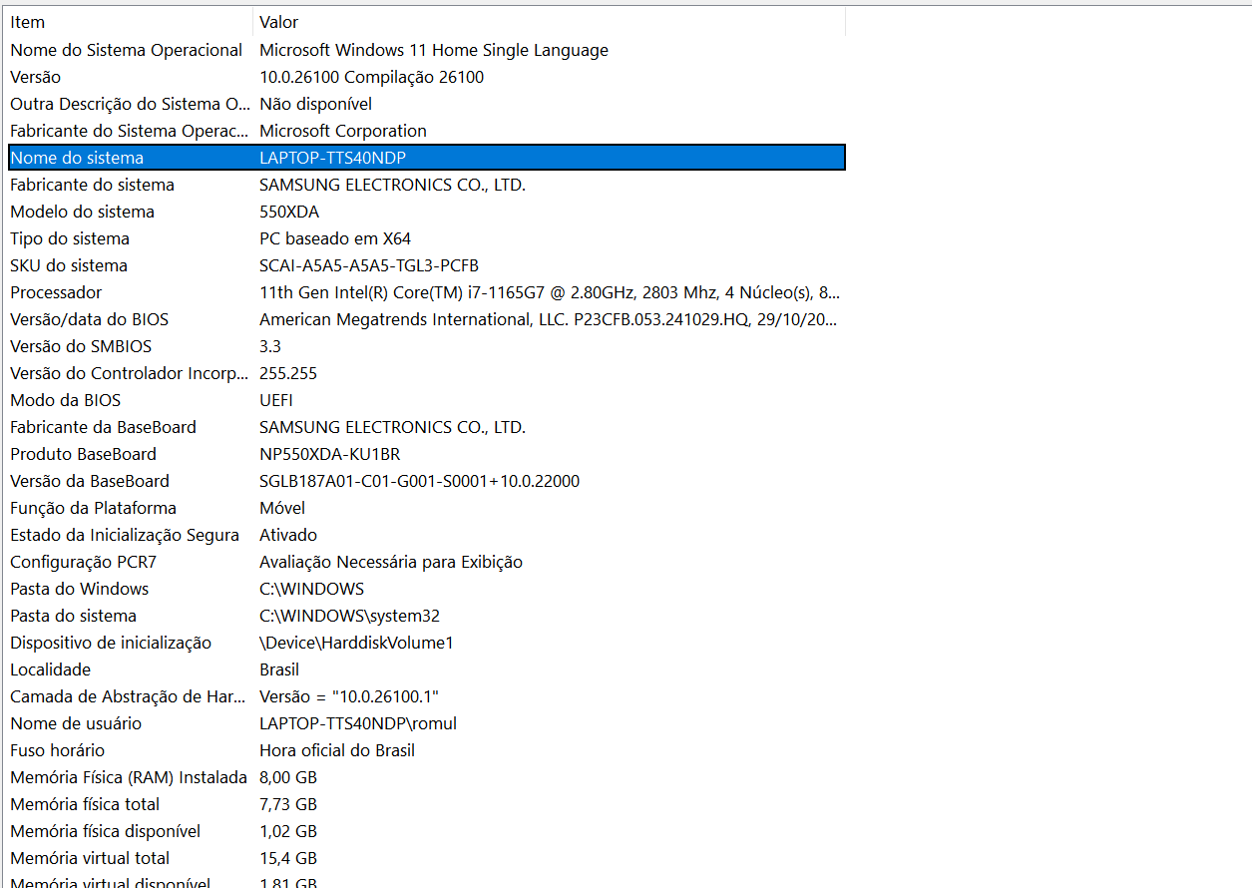Click "Avaliação Necessária para Exibição" value
This screenshot has width=1252, height=888.
[x=391, y=562]
